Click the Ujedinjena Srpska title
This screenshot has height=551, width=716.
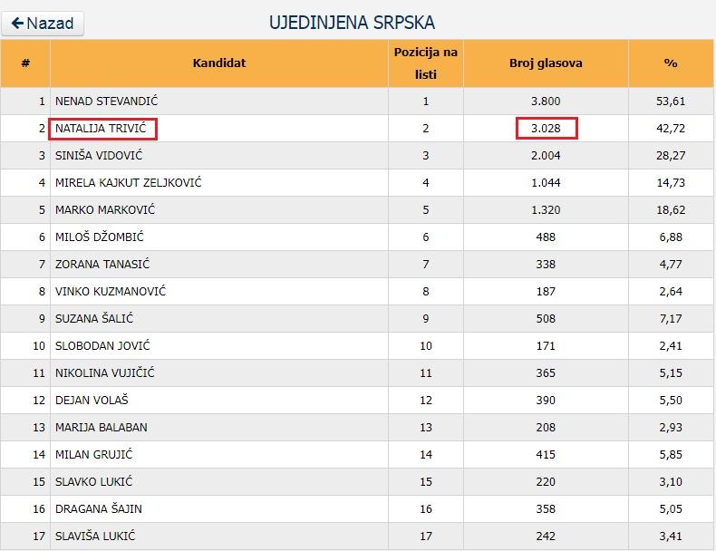pos(352,23)
